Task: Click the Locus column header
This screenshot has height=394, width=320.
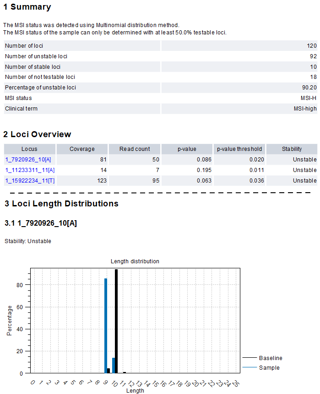Action: tap(30, 149)
